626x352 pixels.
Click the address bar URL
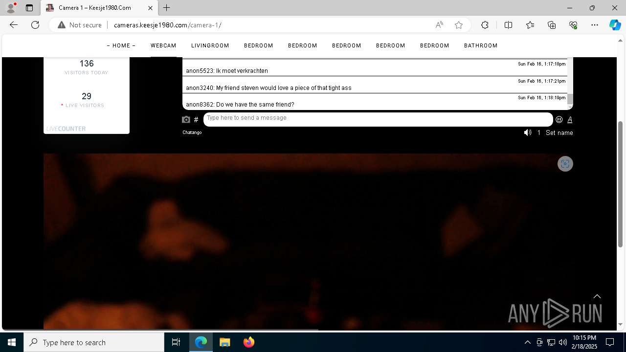(168, 25)
